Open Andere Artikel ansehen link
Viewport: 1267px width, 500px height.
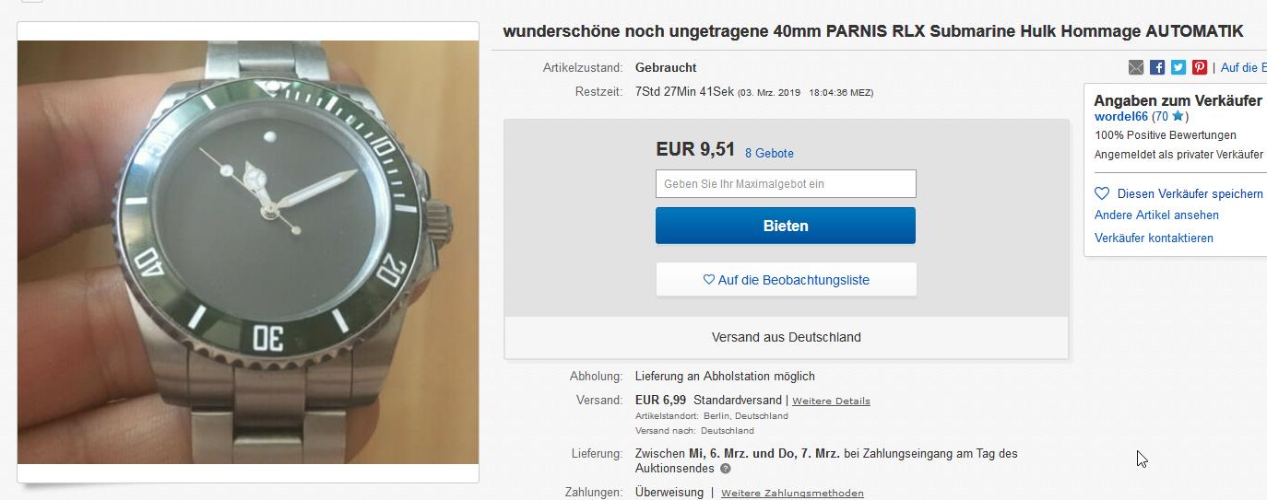tap(1156, 215)
